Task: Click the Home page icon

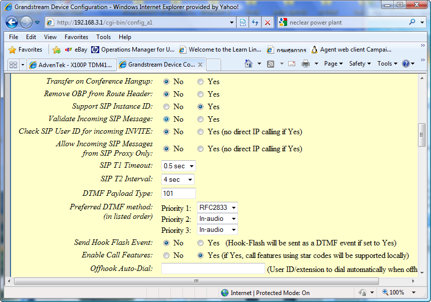Action: point(249,64)
